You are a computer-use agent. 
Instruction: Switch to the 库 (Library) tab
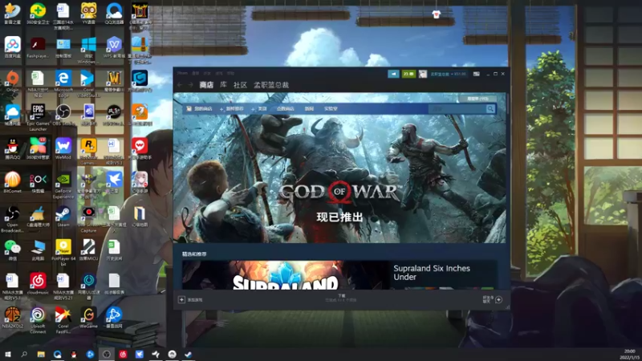pyautogui.click(x=223, y=85)
